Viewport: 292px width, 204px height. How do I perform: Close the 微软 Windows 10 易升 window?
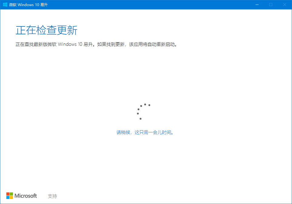[284, 5]
